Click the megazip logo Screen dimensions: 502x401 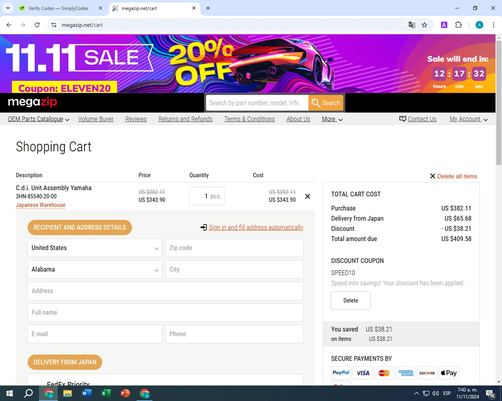click(32, 102)
